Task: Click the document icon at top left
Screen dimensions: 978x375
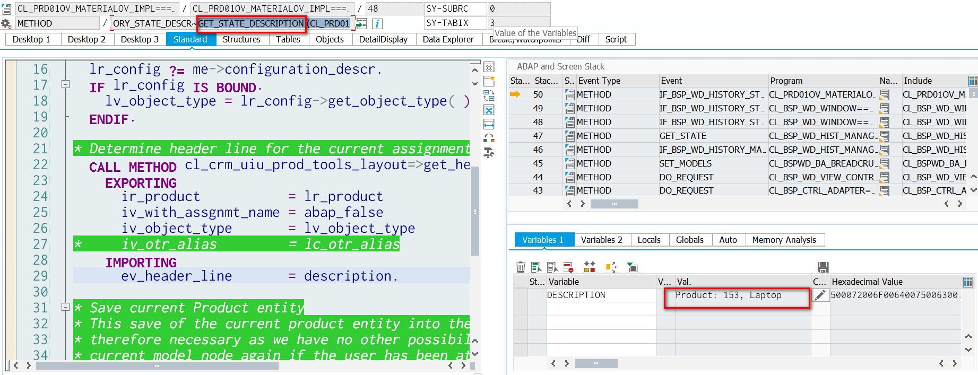Action: [x=6, y=8]
